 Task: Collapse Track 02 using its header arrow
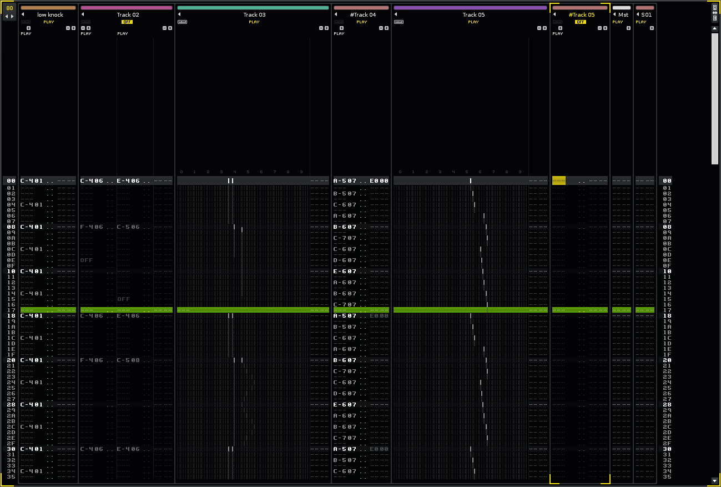(x=83, y=14)
